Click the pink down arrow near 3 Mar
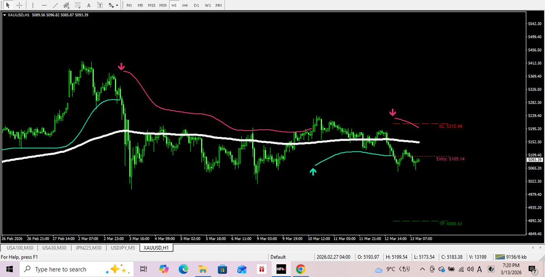545x277 pixels. (121, 66)
